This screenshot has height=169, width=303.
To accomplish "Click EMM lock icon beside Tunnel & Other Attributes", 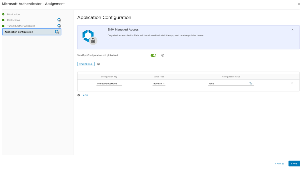I will tap(59, 26).
